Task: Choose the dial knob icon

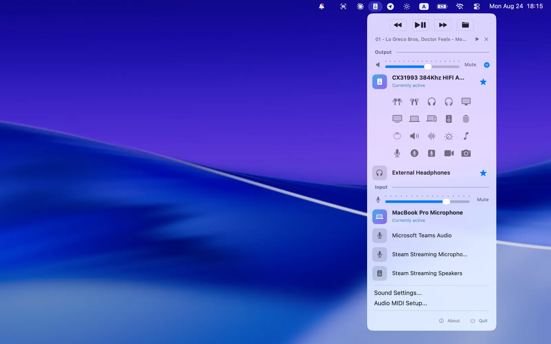Action: 449,136
